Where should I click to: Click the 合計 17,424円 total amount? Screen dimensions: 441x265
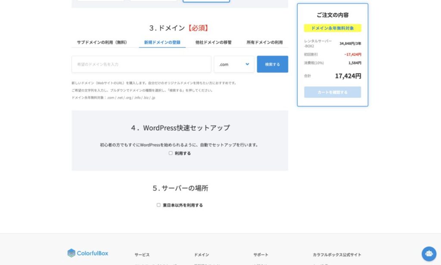pyautogui.click(x=348, y=76)
